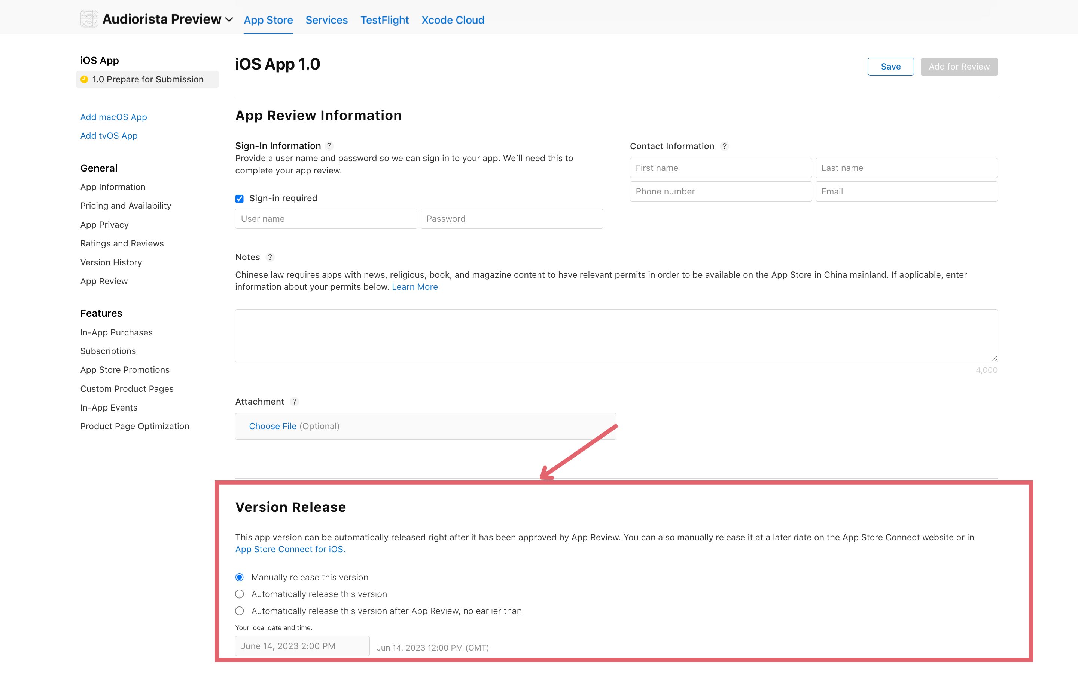View Version History
The image size is (1078, 673).
click(x=111, y=262)
